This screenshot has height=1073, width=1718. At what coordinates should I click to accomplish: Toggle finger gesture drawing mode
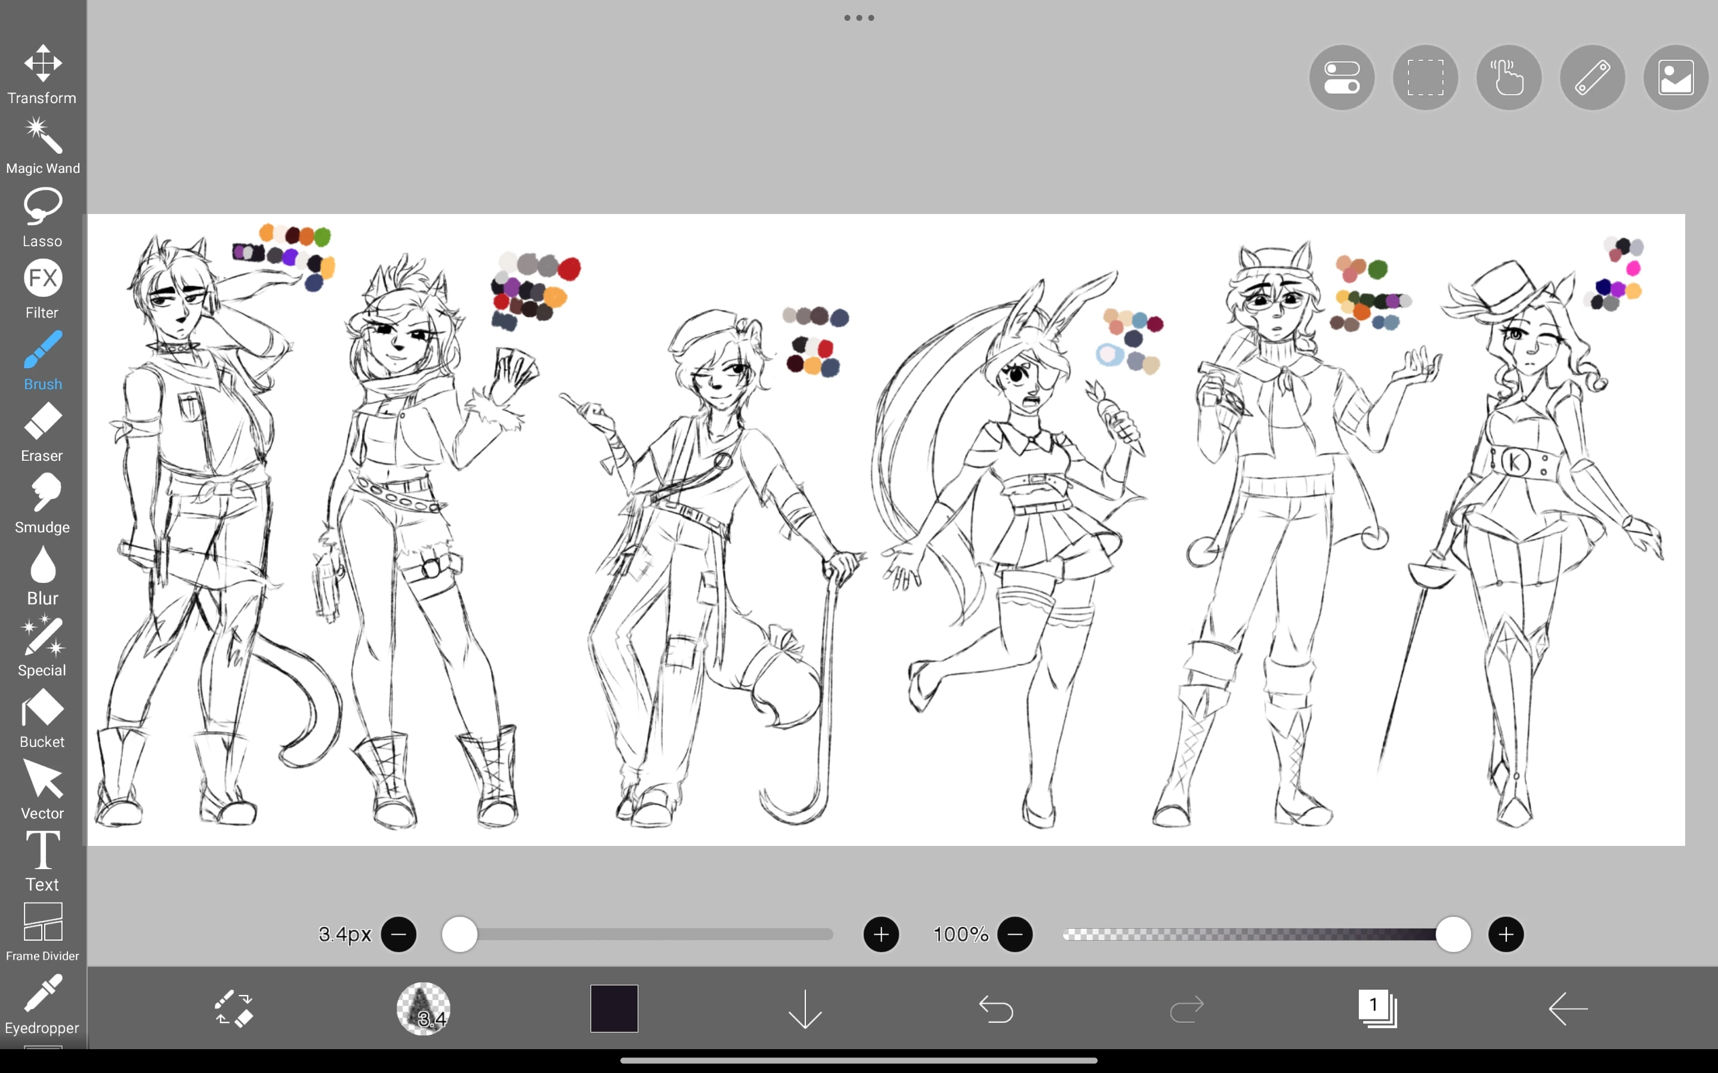[x=1508, y=77]
